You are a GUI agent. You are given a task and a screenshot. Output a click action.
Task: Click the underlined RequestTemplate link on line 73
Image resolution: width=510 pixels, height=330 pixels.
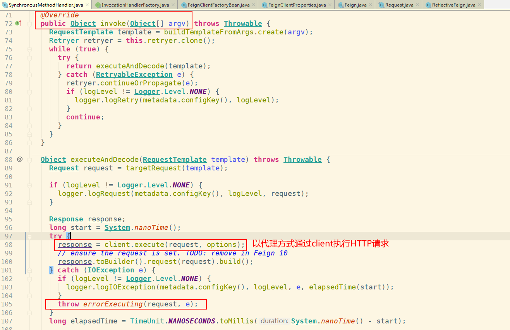81,32
